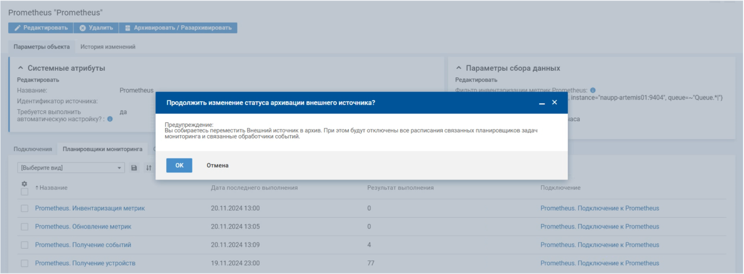
Task: Click the Название value Prometheus
Action: 137,90
